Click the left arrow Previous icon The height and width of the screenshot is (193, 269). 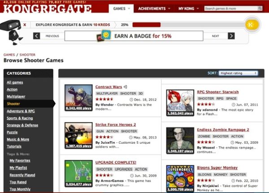coord(37,36)
